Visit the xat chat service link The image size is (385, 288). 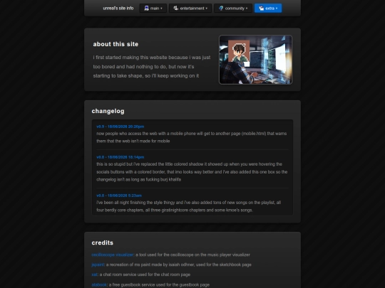[94, 274]
